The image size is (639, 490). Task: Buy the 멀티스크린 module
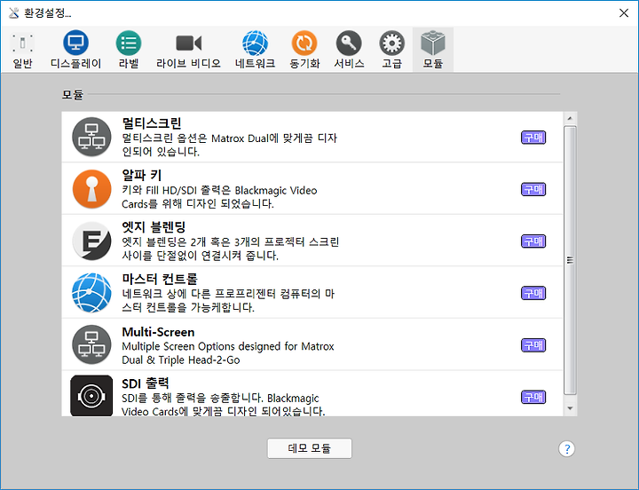[533, 138]
